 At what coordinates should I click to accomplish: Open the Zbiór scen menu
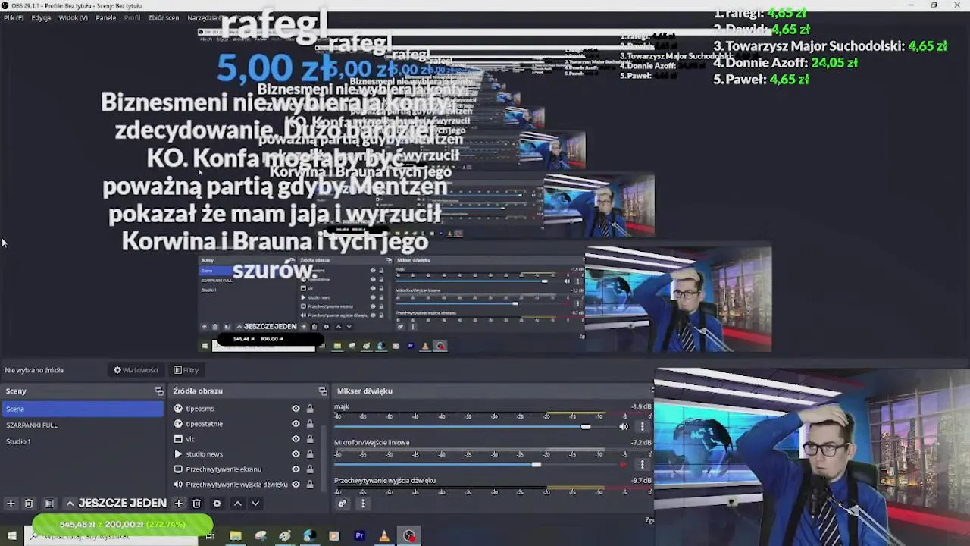pyautogui.click(x=164, y=17)
